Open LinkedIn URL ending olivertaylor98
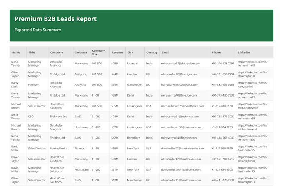The width and height of the screenshot is (283, 191). [252, 159]
